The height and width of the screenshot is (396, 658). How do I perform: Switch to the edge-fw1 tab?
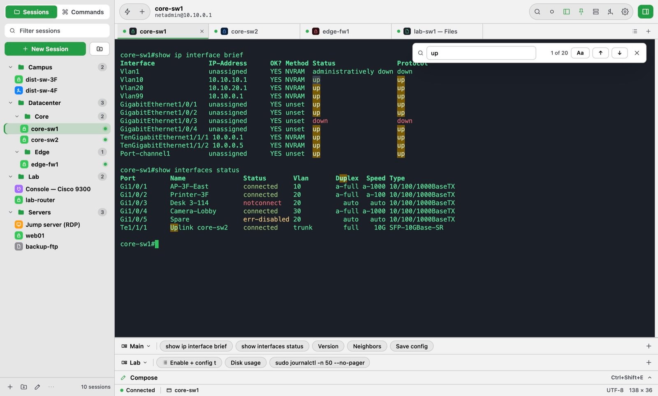(x=345, y=31)
